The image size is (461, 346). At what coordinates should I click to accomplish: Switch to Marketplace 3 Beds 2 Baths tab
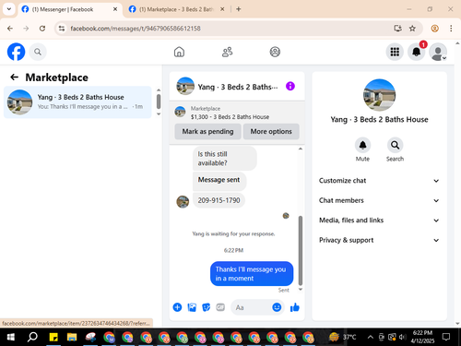176,9
